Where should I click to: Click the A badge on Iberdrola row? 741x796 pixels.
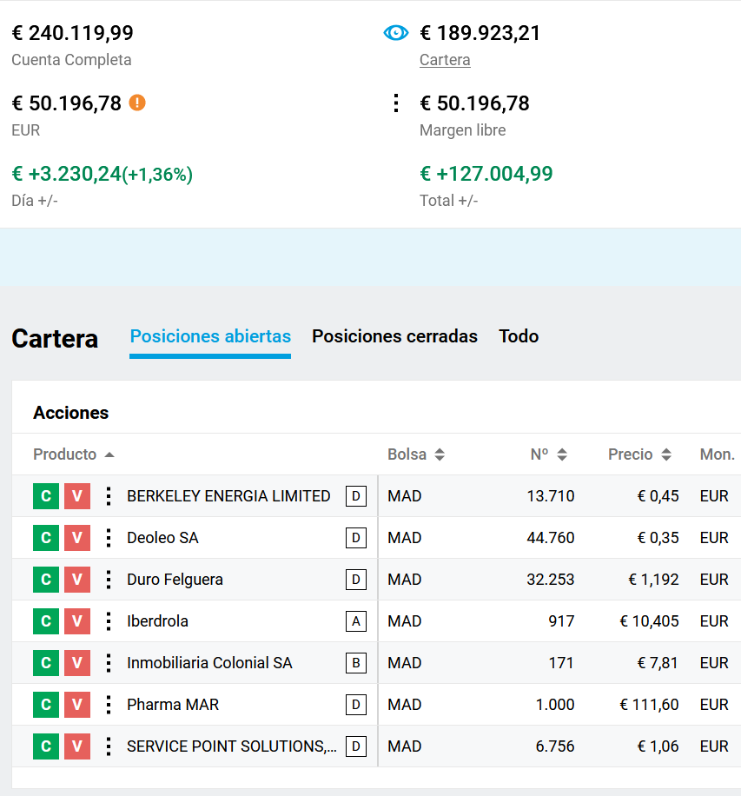click(356, 620)
